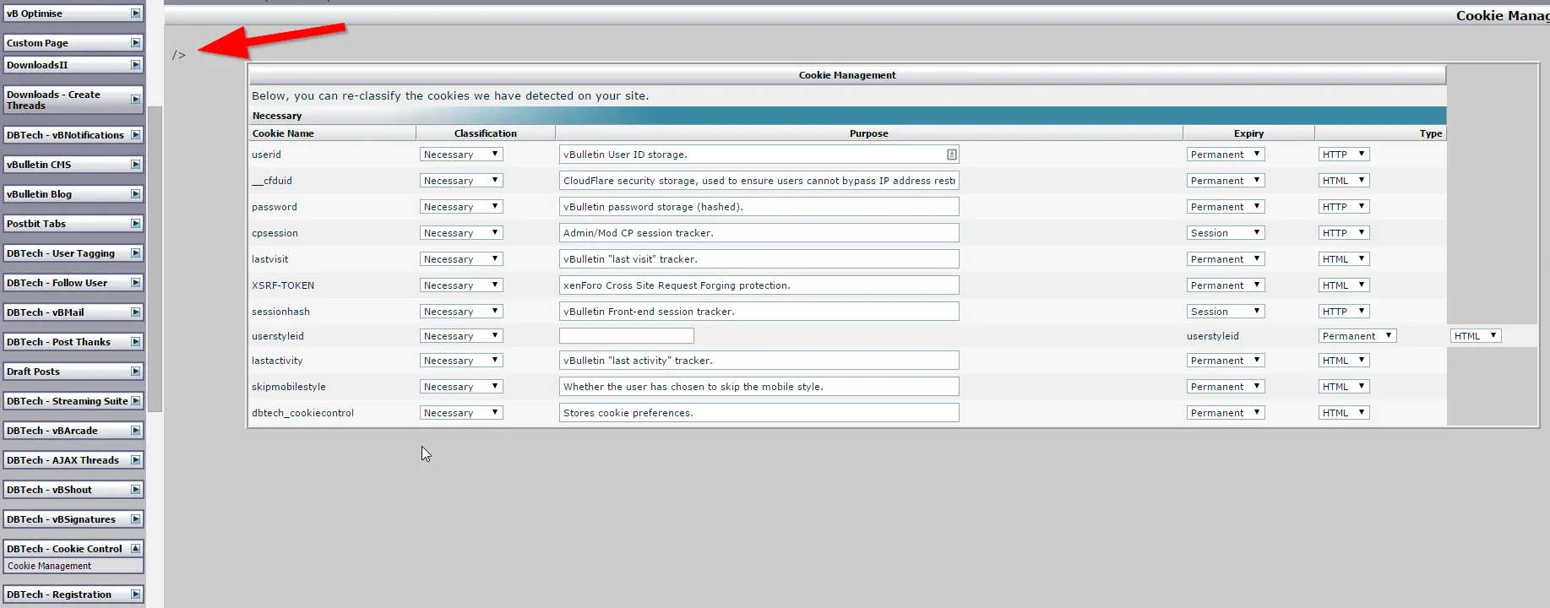Open Classification dropdown for __cfduid

(461, 181)
